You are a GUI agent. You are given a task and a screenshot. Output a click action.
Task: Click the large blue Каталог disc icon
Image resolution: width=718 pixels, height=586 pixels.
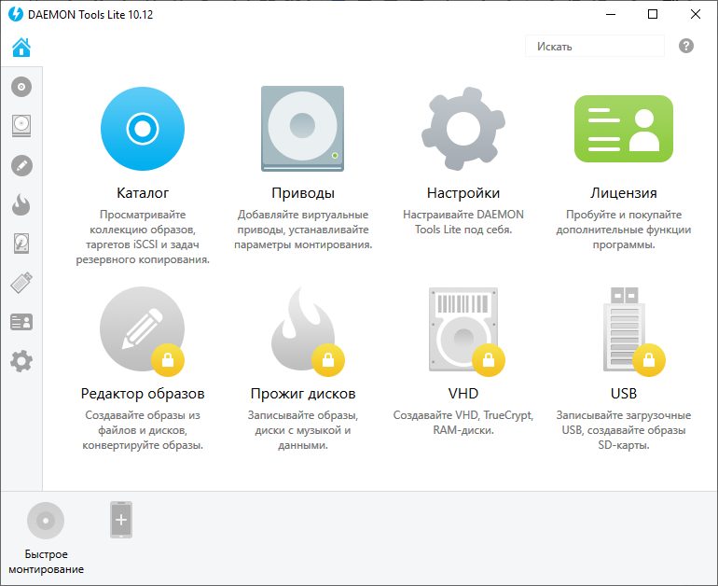click(143, 129)
